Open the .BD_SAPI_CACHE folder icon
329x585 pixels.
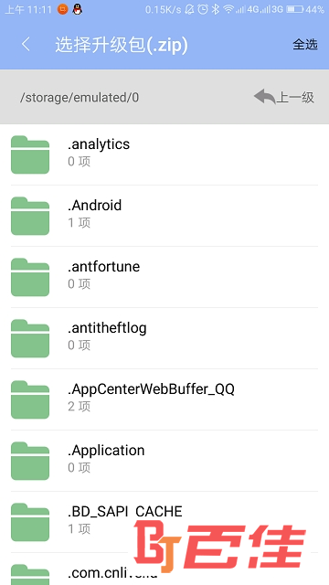tap(30, 522)
